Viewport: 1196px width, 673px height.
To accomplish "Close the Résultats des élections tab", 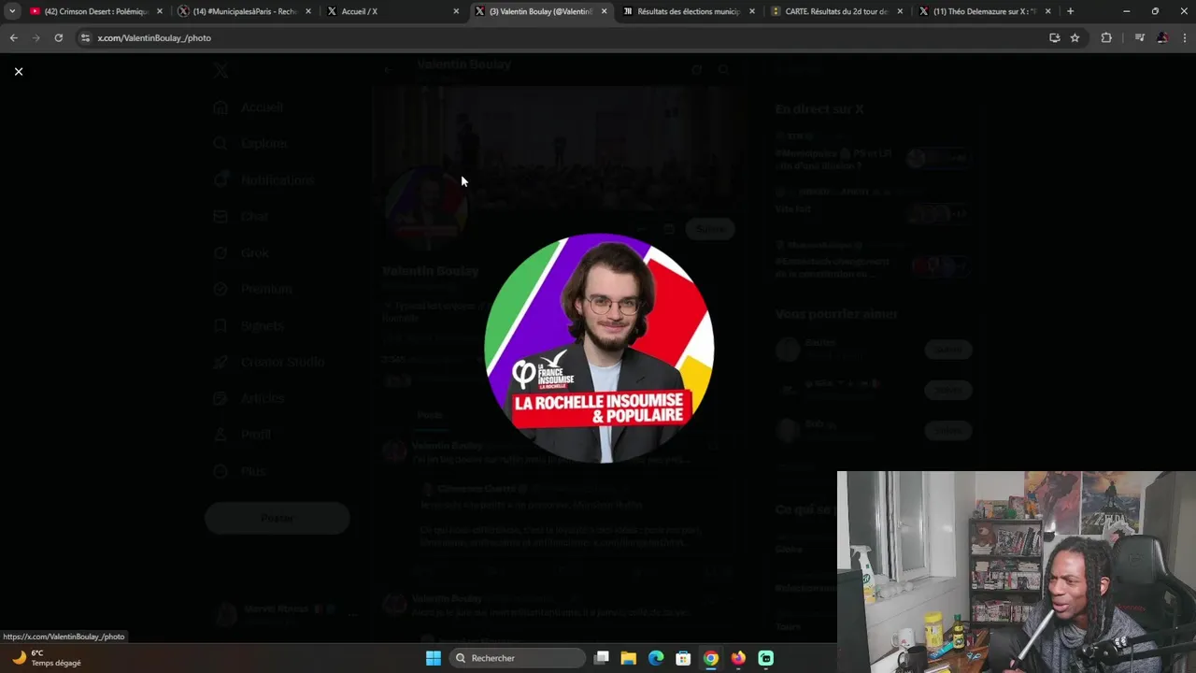I will (752, 11).
